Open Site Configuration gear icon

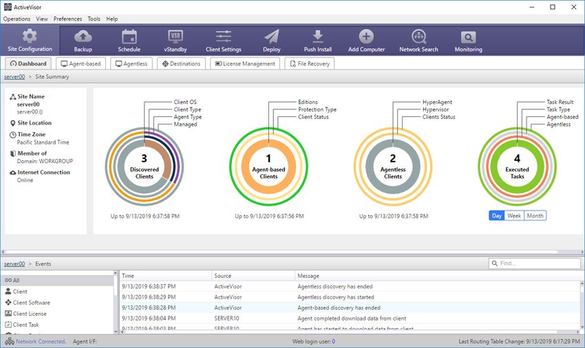click(x=30, y=36)
